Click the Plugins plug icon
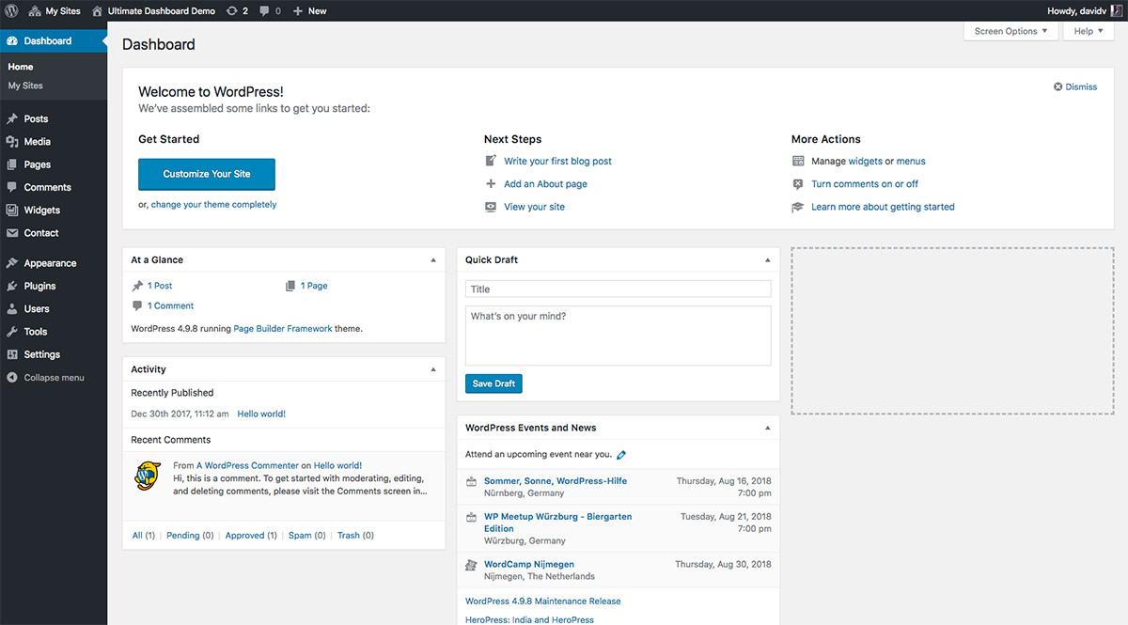 [x=12, y=286]
